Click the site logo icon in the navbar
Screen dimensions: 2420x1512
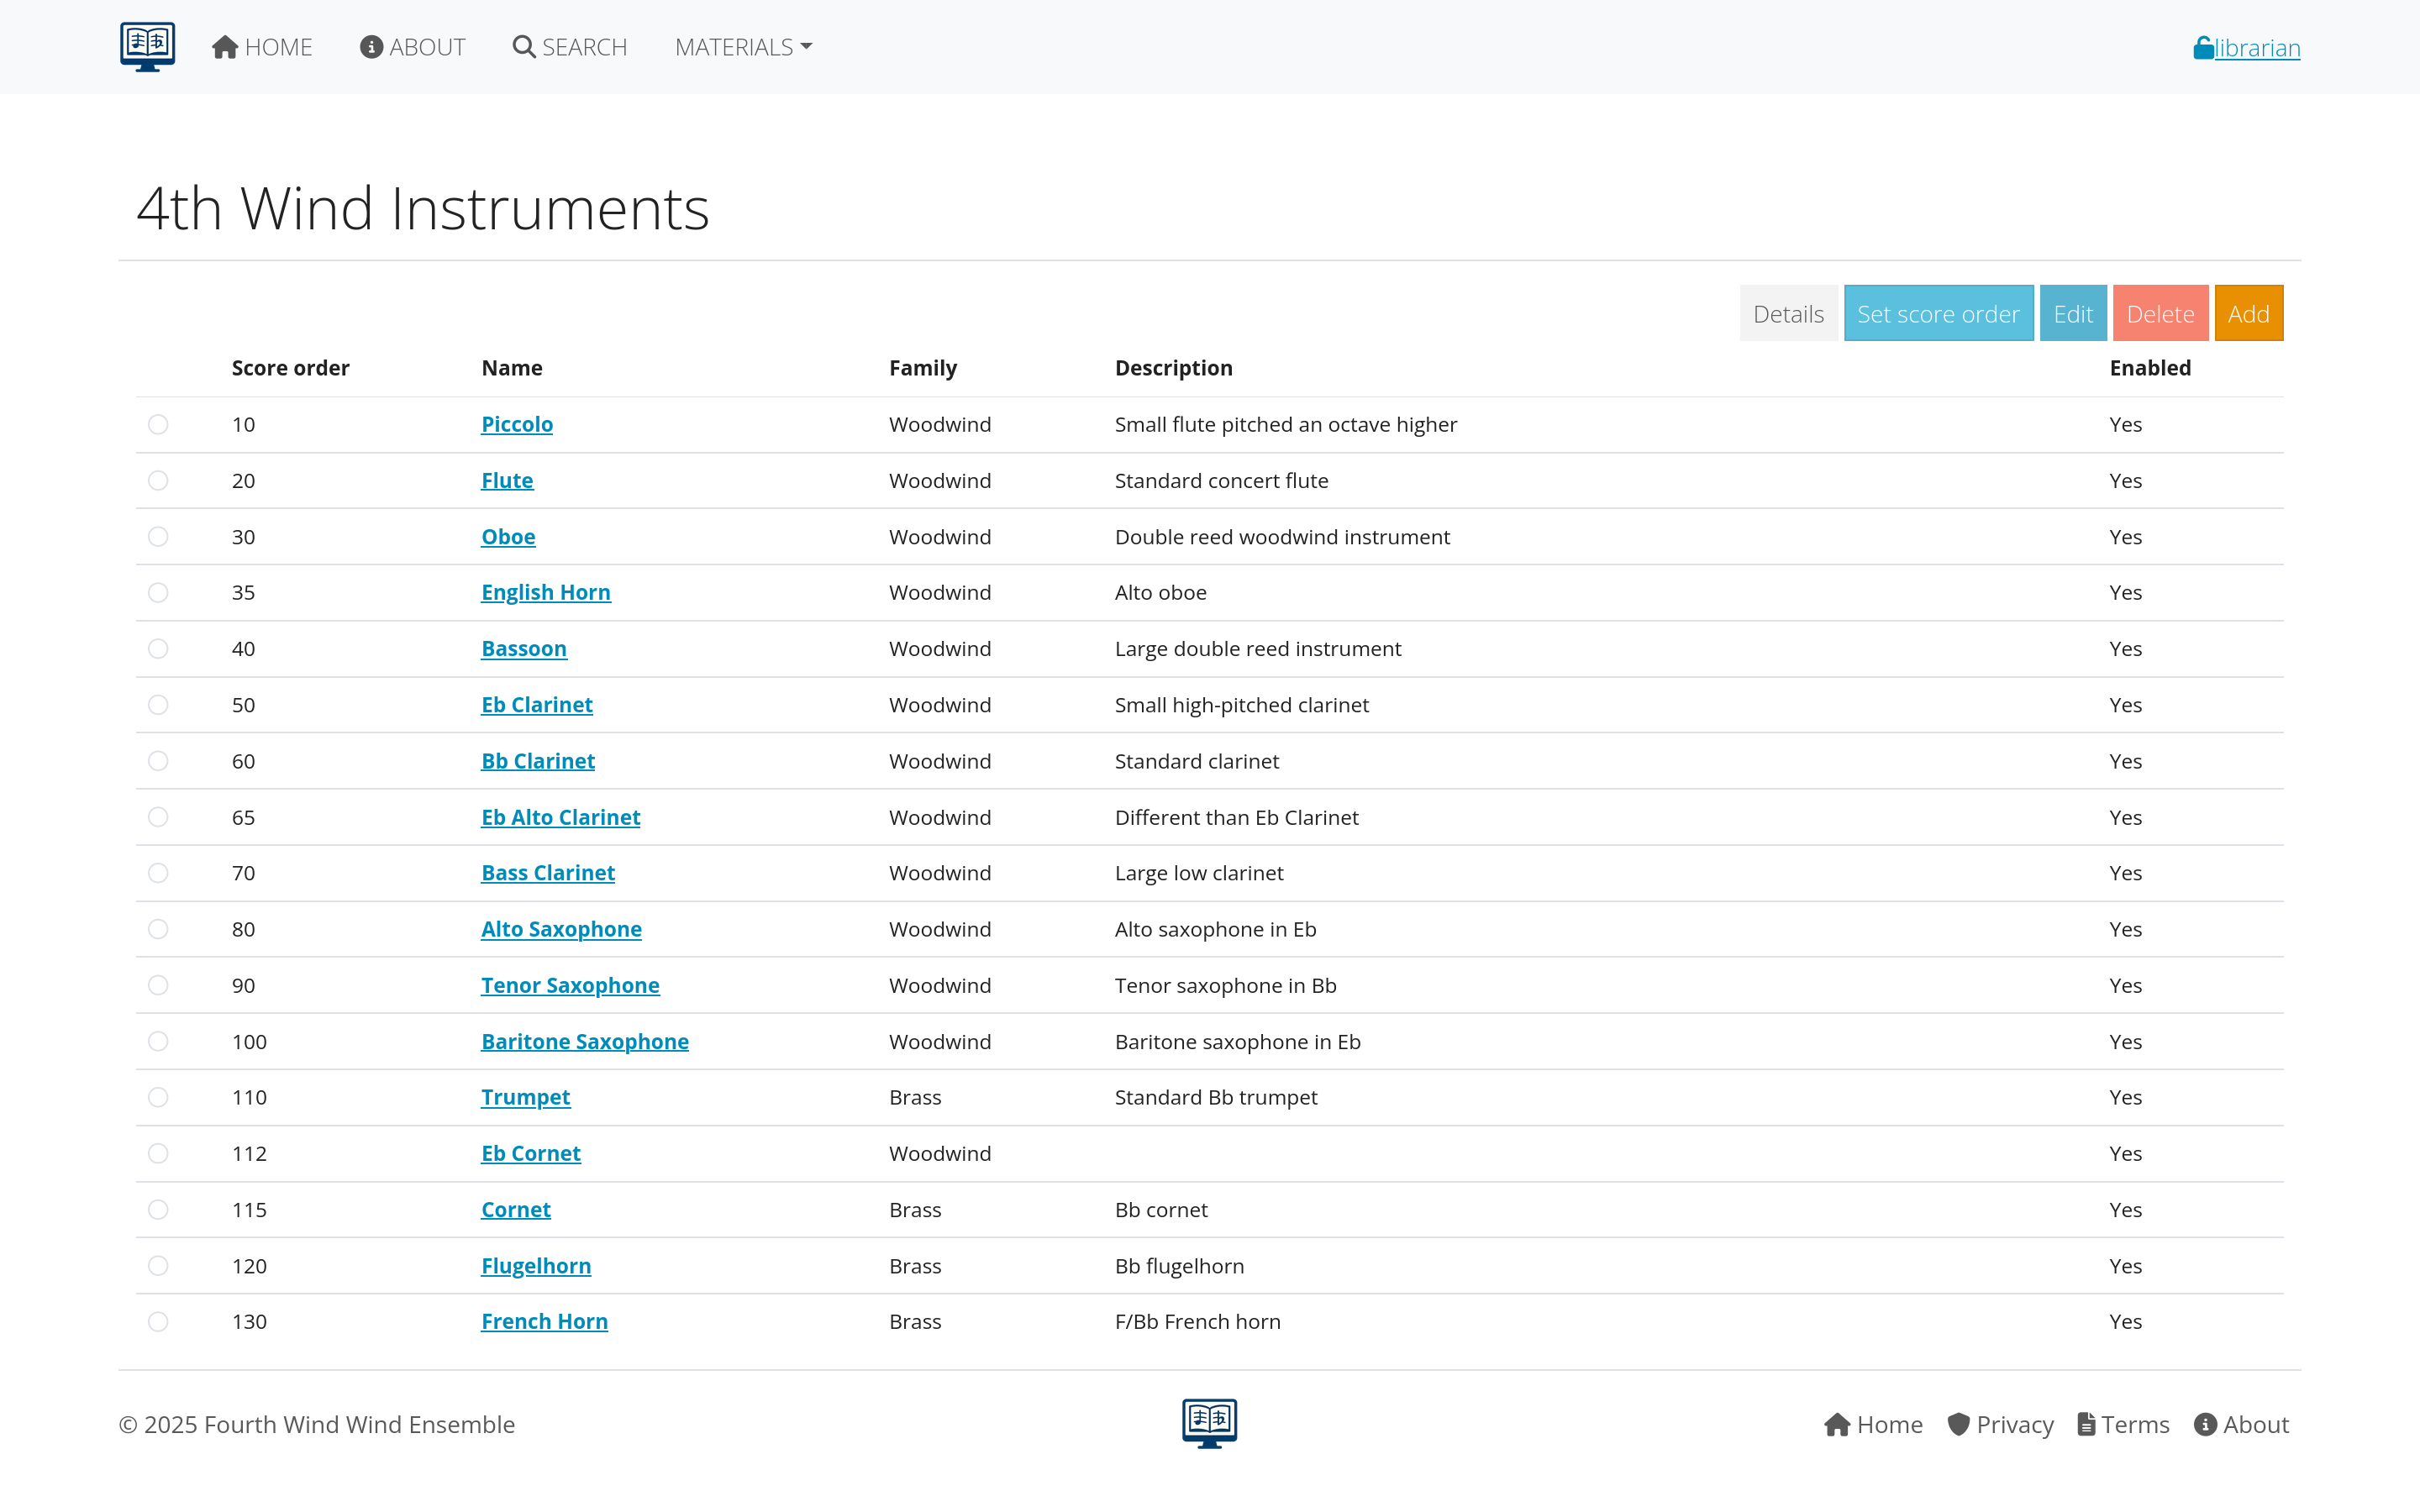tap(146, 46)
